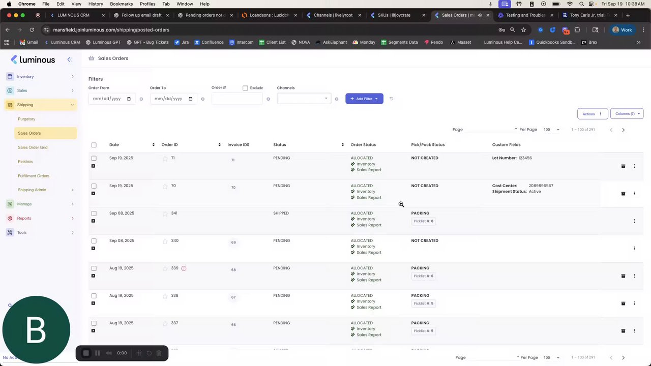This screenshot has width=651, height=366.
Task: Reload the page in Chrome
Action: point(32,30)
